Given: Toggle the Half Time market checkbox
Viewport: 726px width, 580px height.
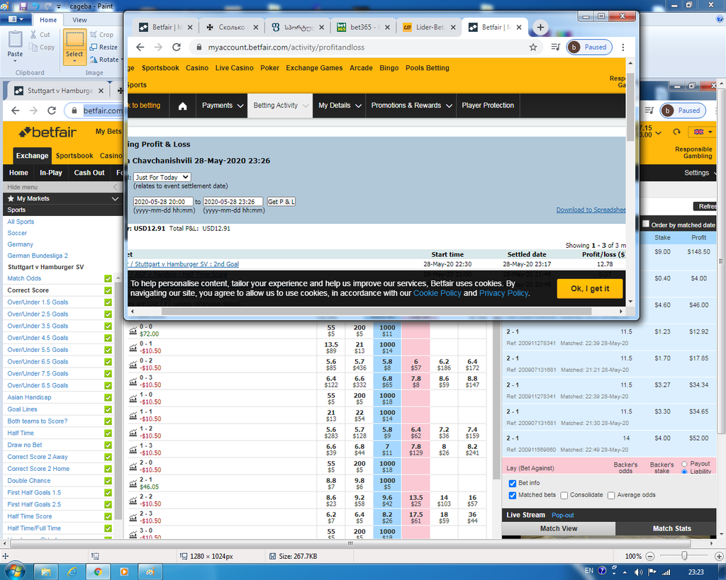Looking at the screenshot, I should 108,433.
